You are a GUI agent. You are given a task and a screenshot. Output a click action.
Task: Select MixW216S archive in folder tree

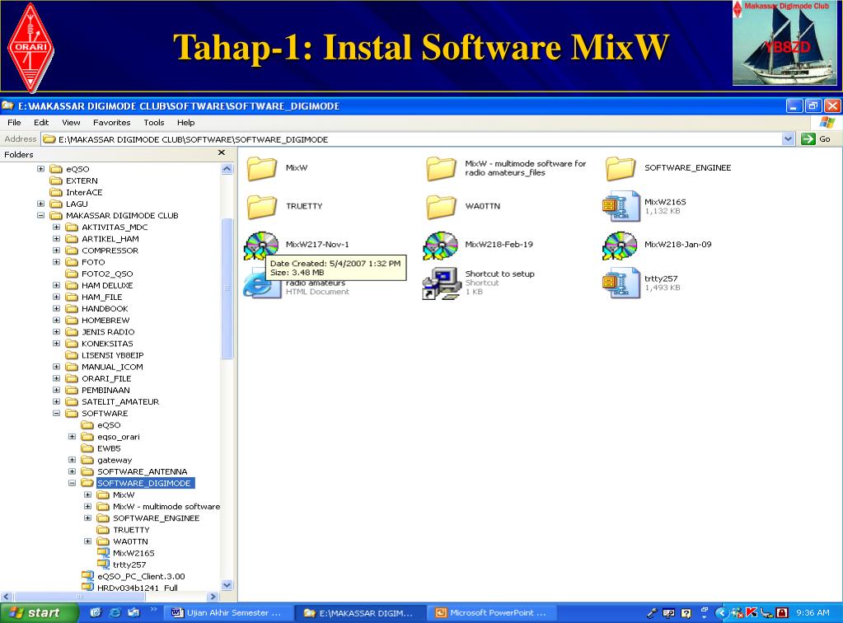(133, 553)
